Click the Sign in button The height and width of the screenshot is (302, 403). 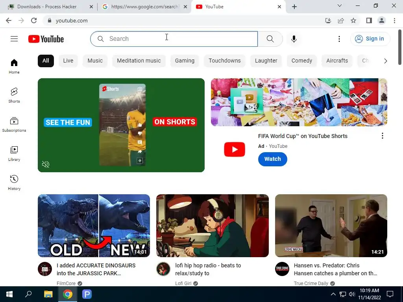pyautogui.click(x=370, y=39)
